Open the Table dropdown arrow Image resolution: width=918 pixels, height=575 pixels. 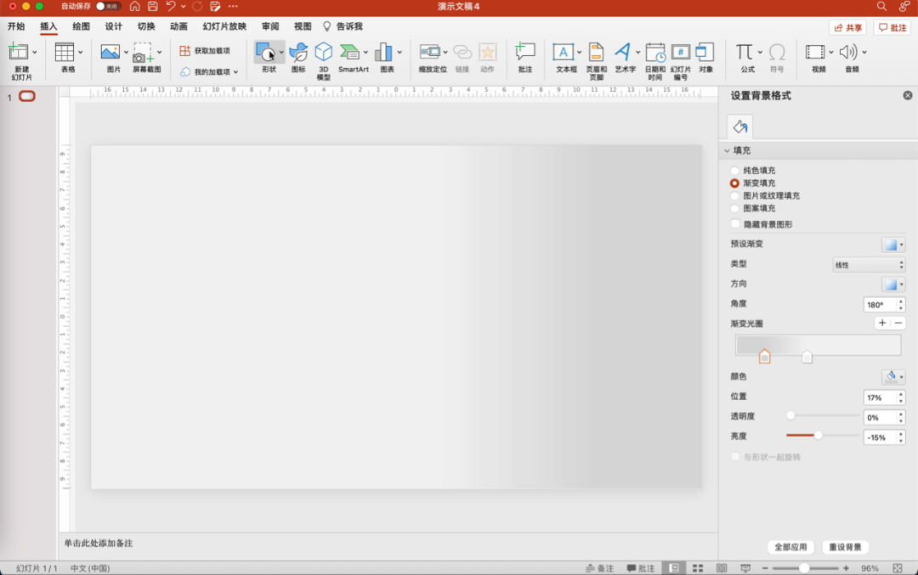[80, 52]
